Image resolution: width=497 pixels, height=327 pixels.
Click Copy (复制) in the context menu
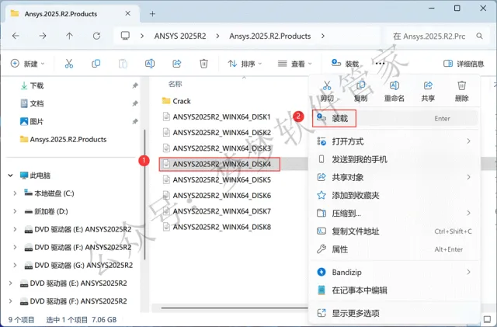coord(360,92)
